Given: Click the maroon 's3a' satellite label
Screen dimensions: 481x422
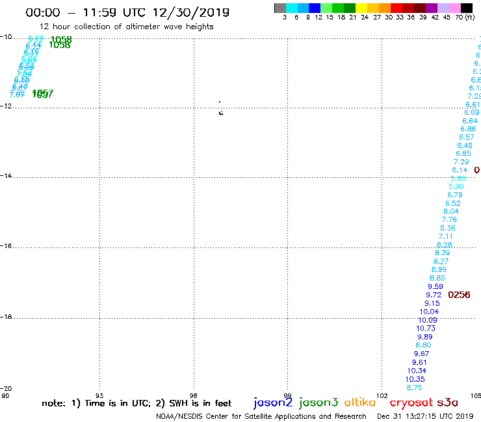Looking at the screenshot, I should click(447, 403).
